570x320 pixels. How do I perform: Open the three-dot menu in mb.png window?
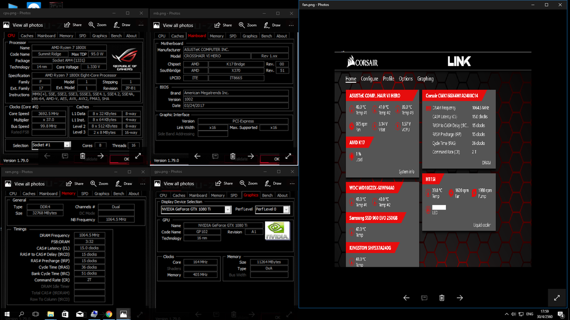click(x=291, y=26)
